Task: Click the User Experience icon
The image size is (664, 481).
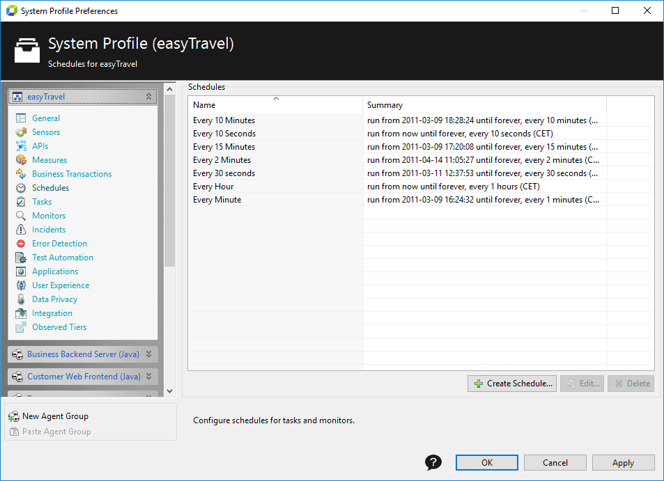Action: pyautogui.click(x=21, y=285)
